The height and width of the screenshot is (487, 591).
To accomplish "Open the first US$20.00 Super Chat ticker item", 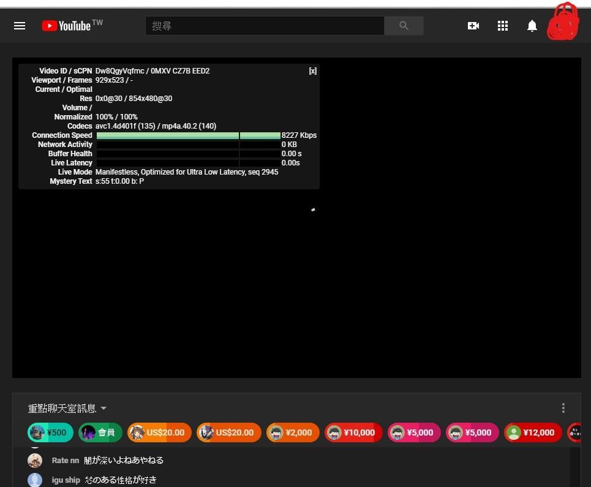I will point(159,432).
